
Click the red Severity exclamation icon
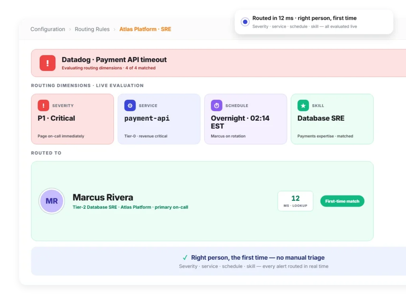[x=43, y=105]
